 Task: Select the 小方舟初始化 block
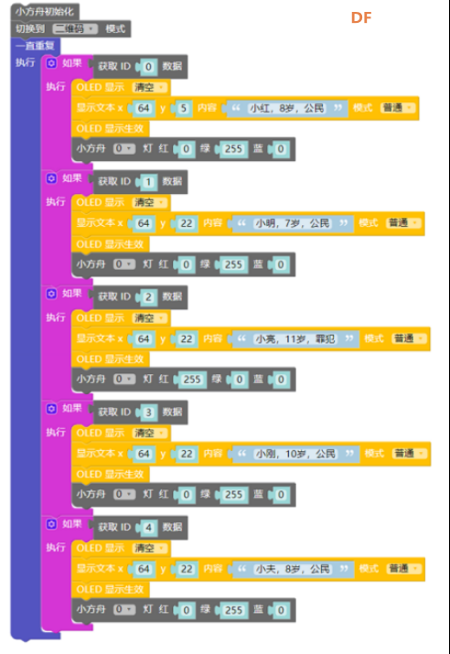(x=44, y=12)
